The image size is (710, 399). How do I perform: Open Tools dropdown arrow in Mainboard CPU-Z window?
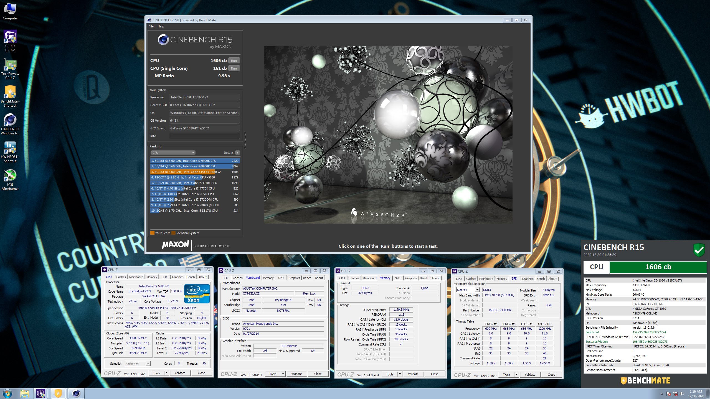283,374
